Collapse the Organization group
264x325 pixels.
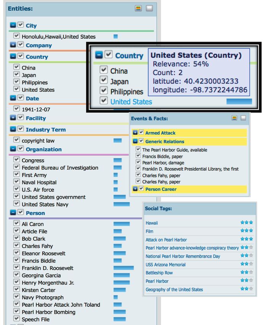pos(13,149)
